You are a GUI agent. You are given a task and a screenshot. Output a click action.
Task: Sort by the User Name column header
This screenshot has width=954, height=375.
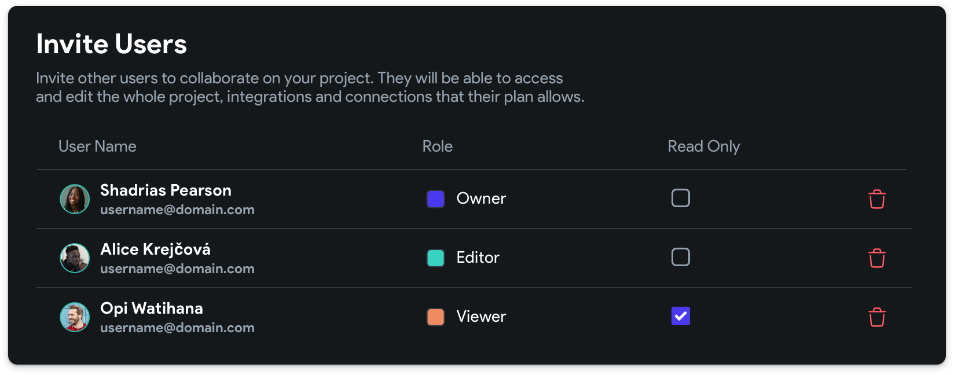[97, 146]
